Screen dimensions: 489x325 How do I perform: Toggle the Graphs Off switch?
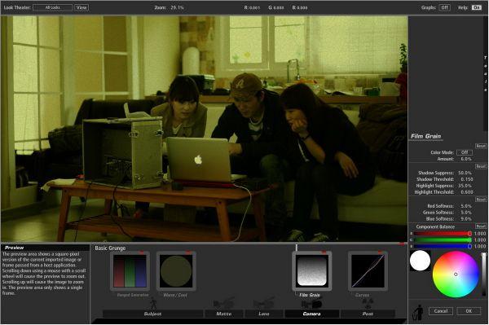pyautogui.click(x=444, y=7)
